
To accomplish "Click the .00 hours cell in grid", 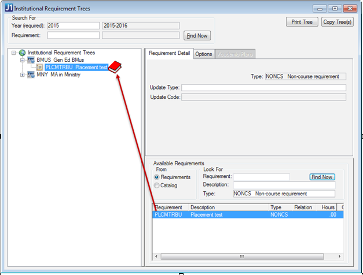I will coord(333,215).
